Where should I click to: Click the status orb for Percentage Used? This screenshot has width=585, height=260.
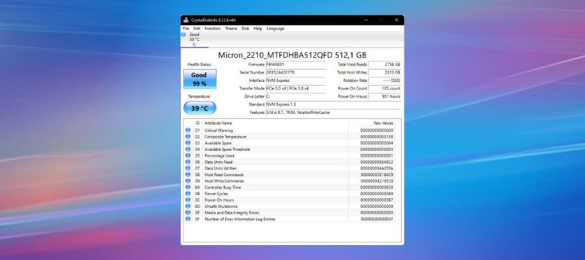[188, 155]
